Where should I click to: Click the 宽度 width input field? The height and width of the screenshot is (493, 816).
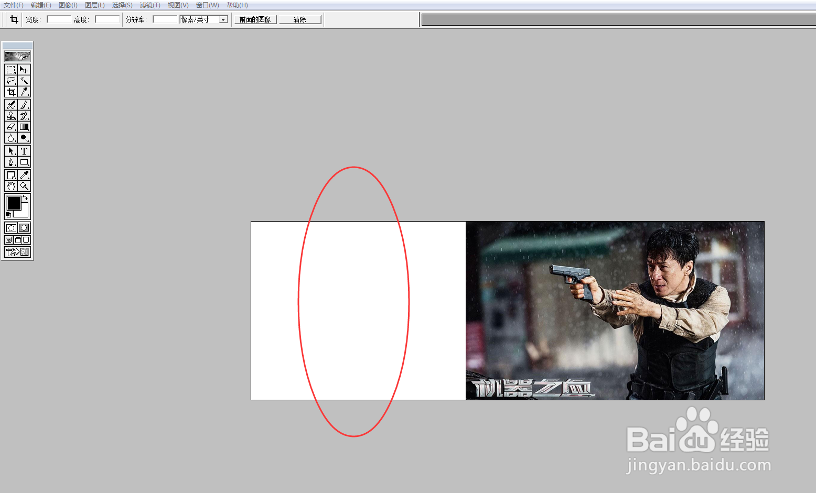[59, 19]
